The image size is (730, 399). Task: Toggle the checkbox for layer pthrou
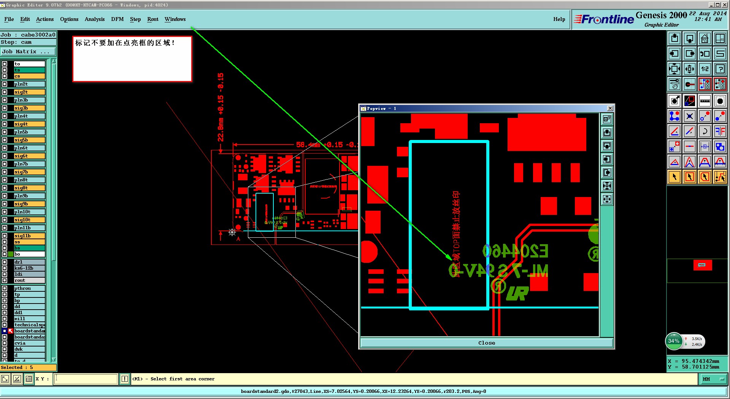pos(5,288)
